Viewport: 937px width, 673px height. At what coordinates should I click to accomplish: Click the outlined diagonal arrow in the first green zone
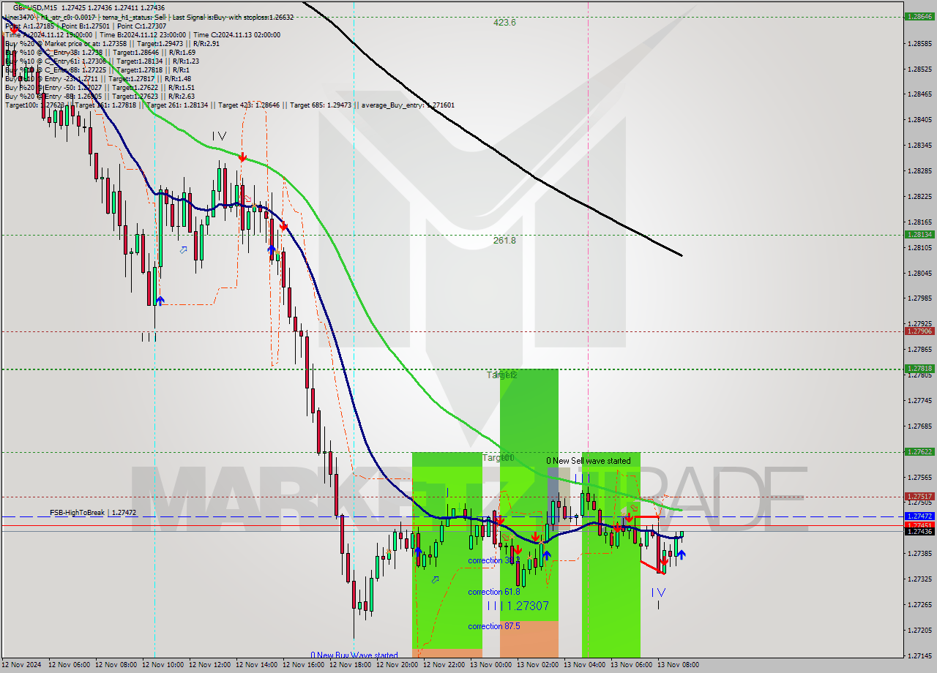coord(436,579)
